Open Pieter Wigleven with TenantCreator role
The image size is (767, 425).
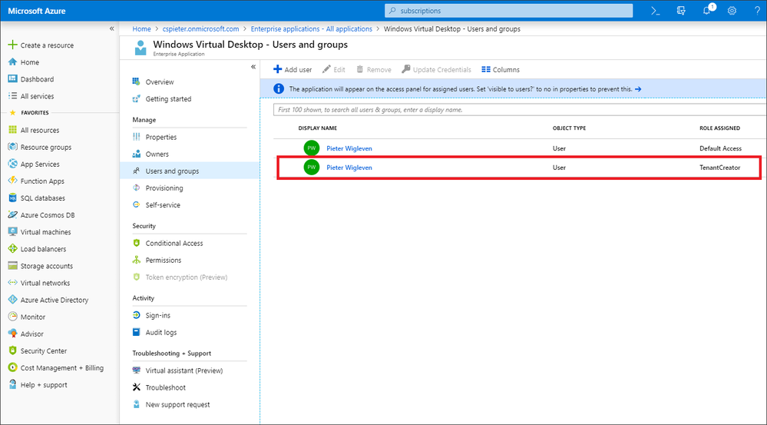coord(349,168)
